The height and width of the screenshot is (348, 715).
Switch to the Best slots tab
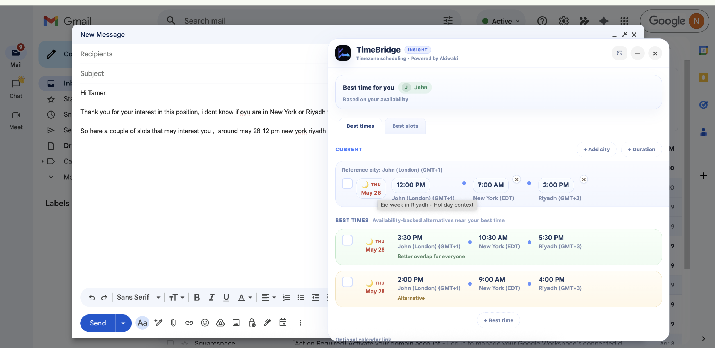[x=405, y=126]
